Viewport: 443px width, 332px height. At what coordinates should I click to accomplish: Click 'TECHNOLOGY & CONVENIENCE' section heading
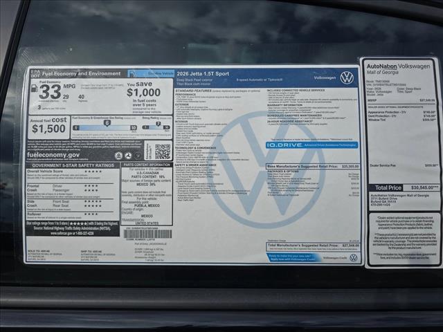[x=195, y=148]
